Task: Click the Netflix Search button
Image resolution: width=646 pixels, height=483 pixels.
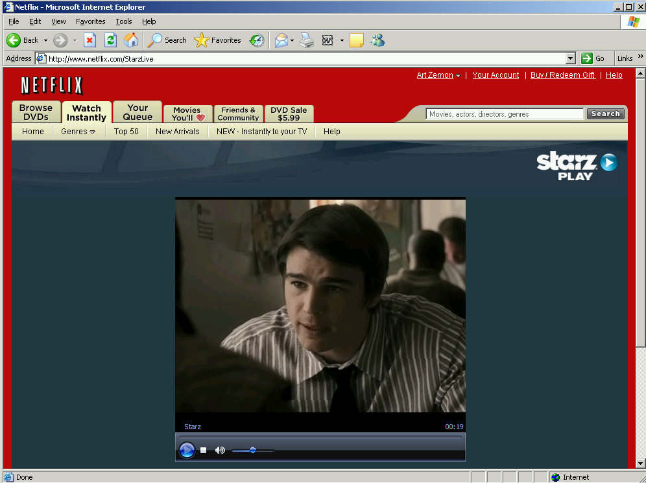Action: pos(606,113)
